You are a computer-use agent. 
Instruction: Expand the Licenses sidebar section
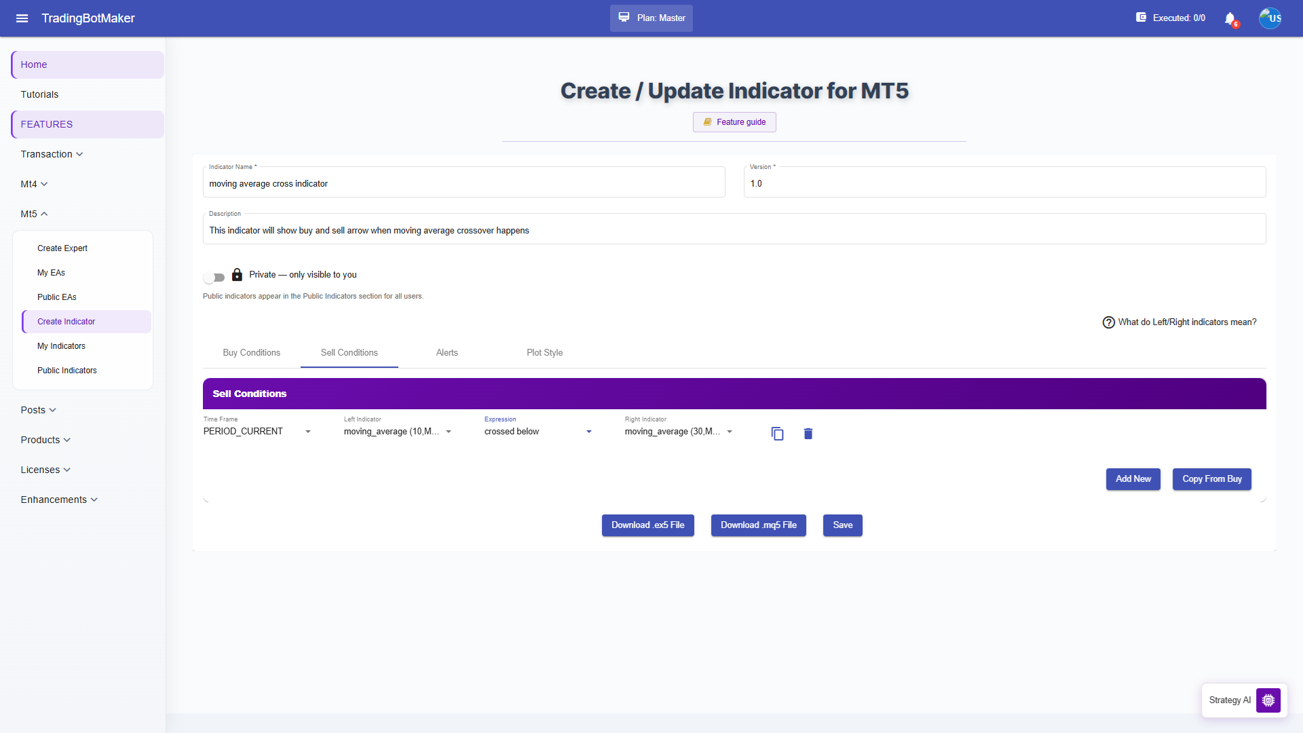pyautogui.click(x=45, y=470)
